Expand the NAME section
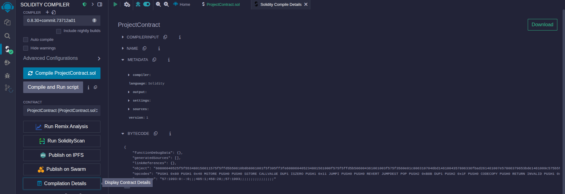 point(123,48)
